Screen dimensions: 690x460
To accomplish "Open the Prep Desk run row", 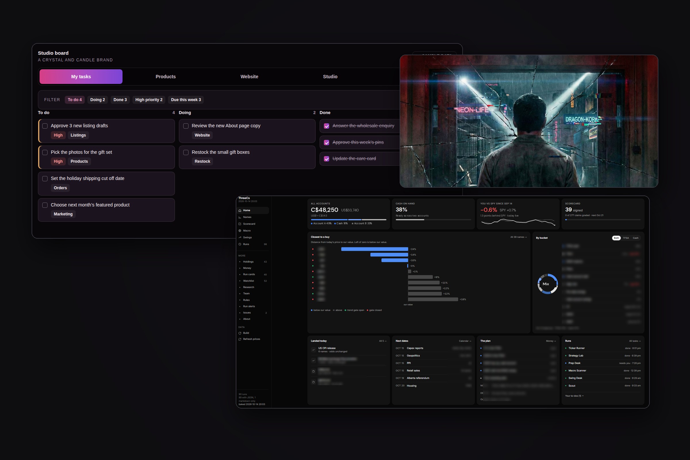I will coord(603,363).
